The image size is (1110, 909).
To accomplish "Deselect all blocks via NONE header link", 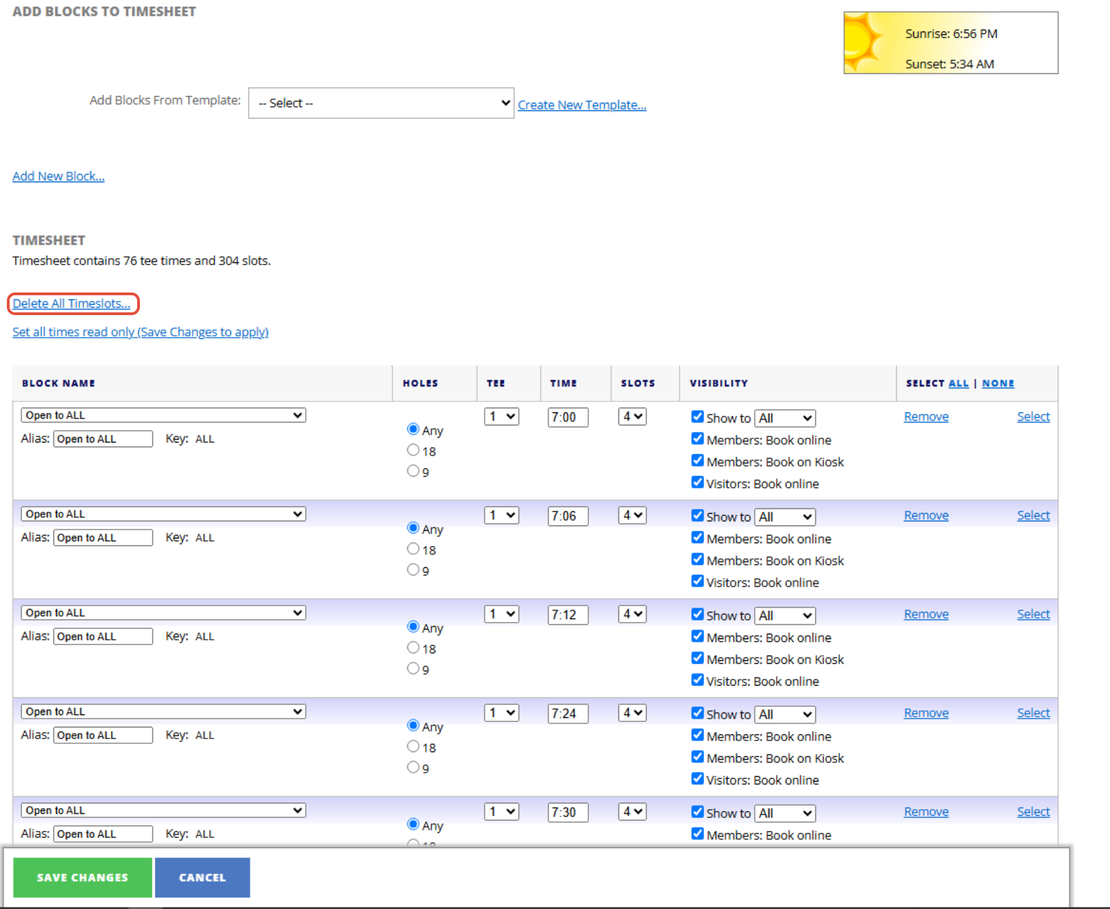I will (998, 384).
